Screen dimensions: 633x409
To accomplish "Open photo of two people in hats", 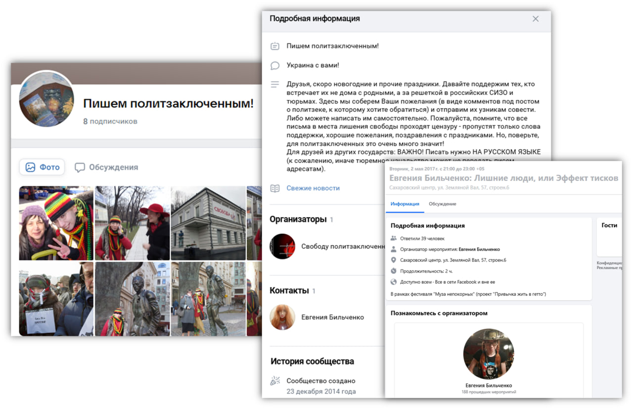I will tap(56, 223).
